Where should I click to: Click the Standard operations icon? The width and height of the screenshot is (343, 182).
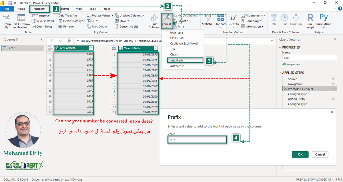point(220,18)
